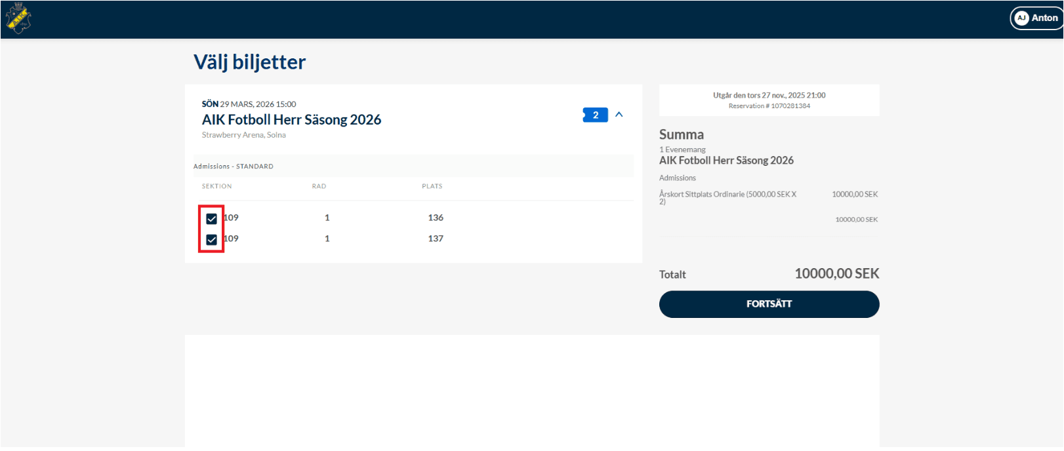
Task: Collapse the event section with the chevron
Action: tap(619, 115)
